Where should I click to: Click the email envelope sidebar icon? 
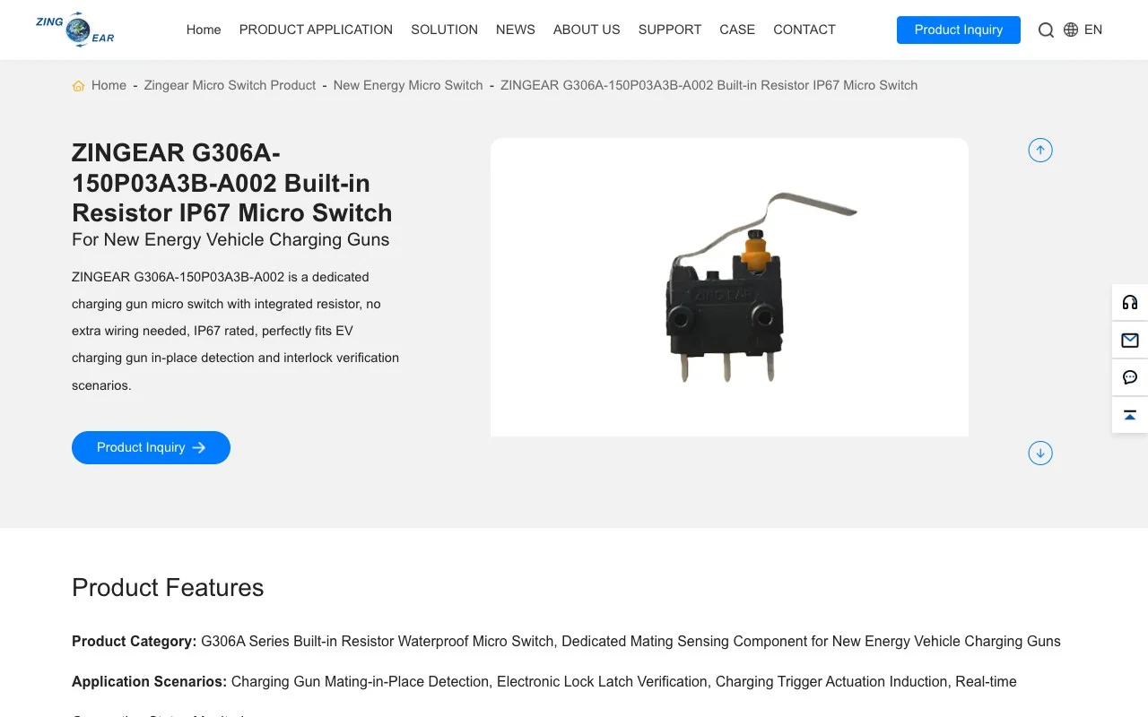tap(1130, 340)
